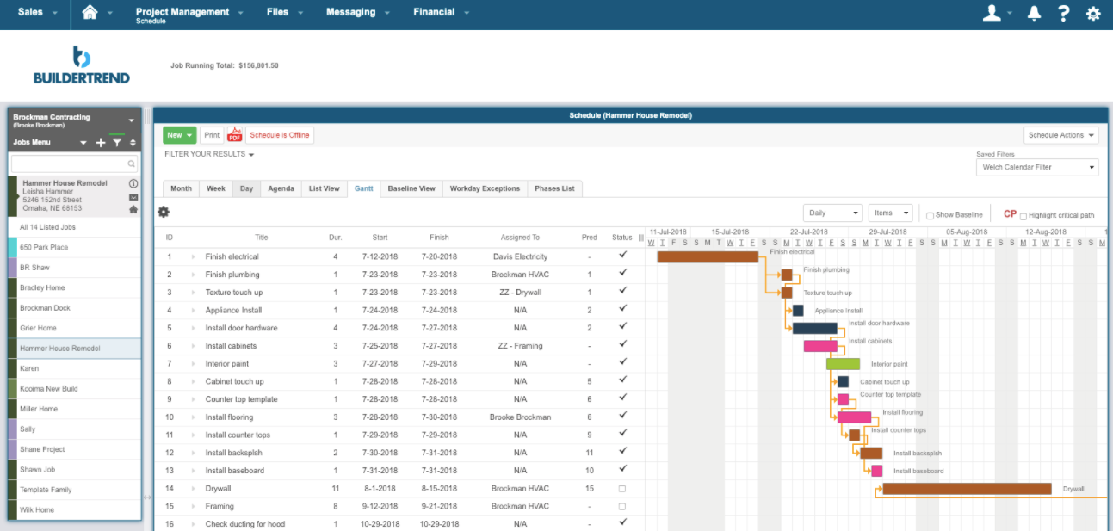This screenshot has height=531, width=1113.
Task: Click the Install flooring pink Gantt bar
Action: point(852,417)
